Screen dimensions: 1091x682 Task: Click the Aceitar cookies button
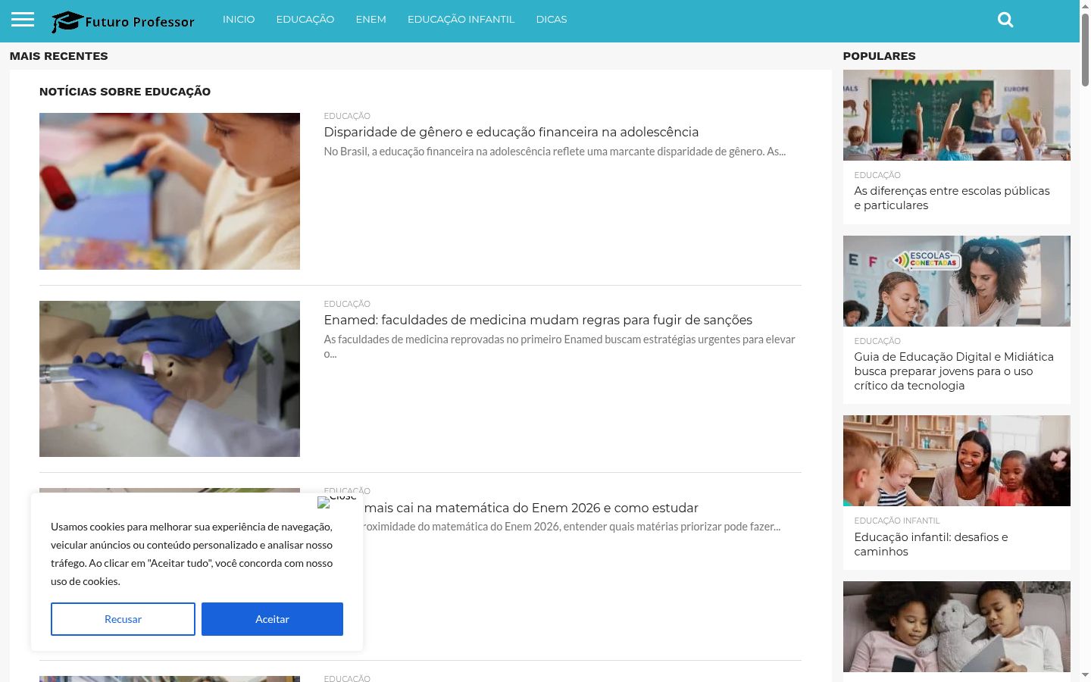pyautogui.click(x=272, y=619)
